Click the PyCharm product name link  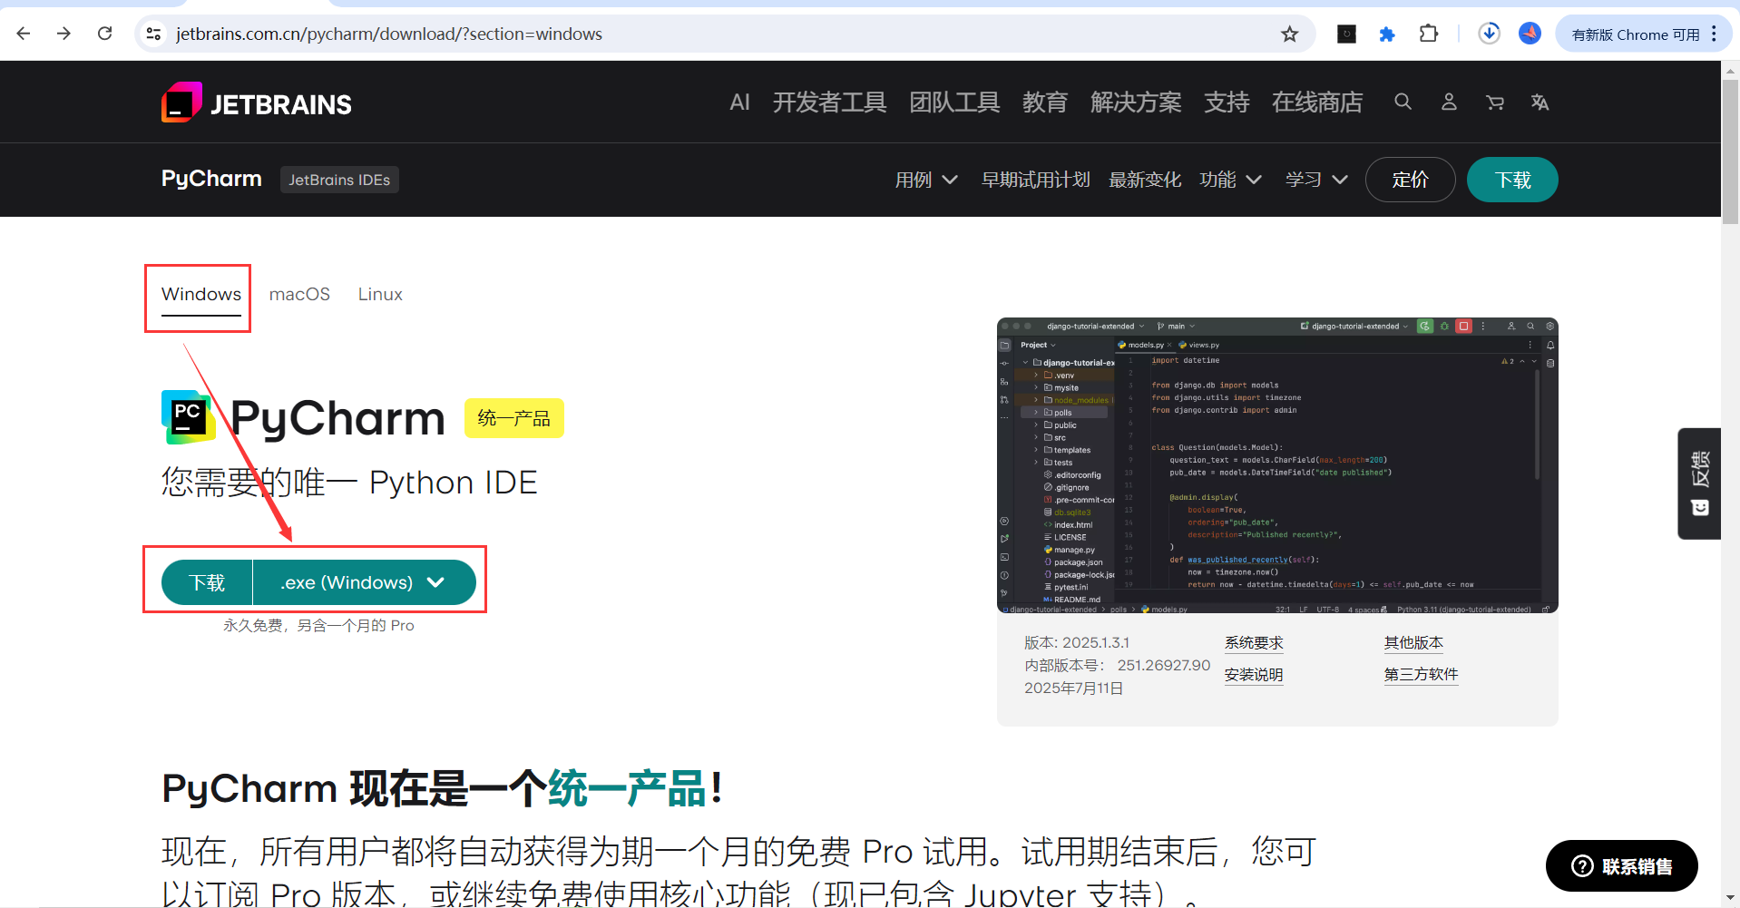click(211, 179)
